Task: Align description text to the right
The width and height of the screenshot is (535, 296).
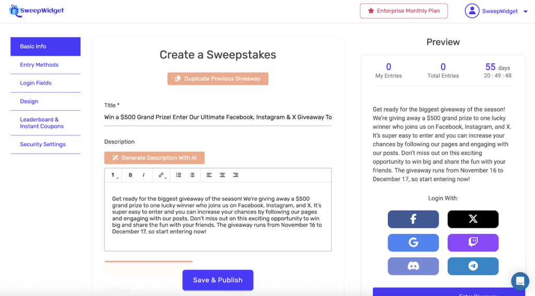Action: coord(236,175)
